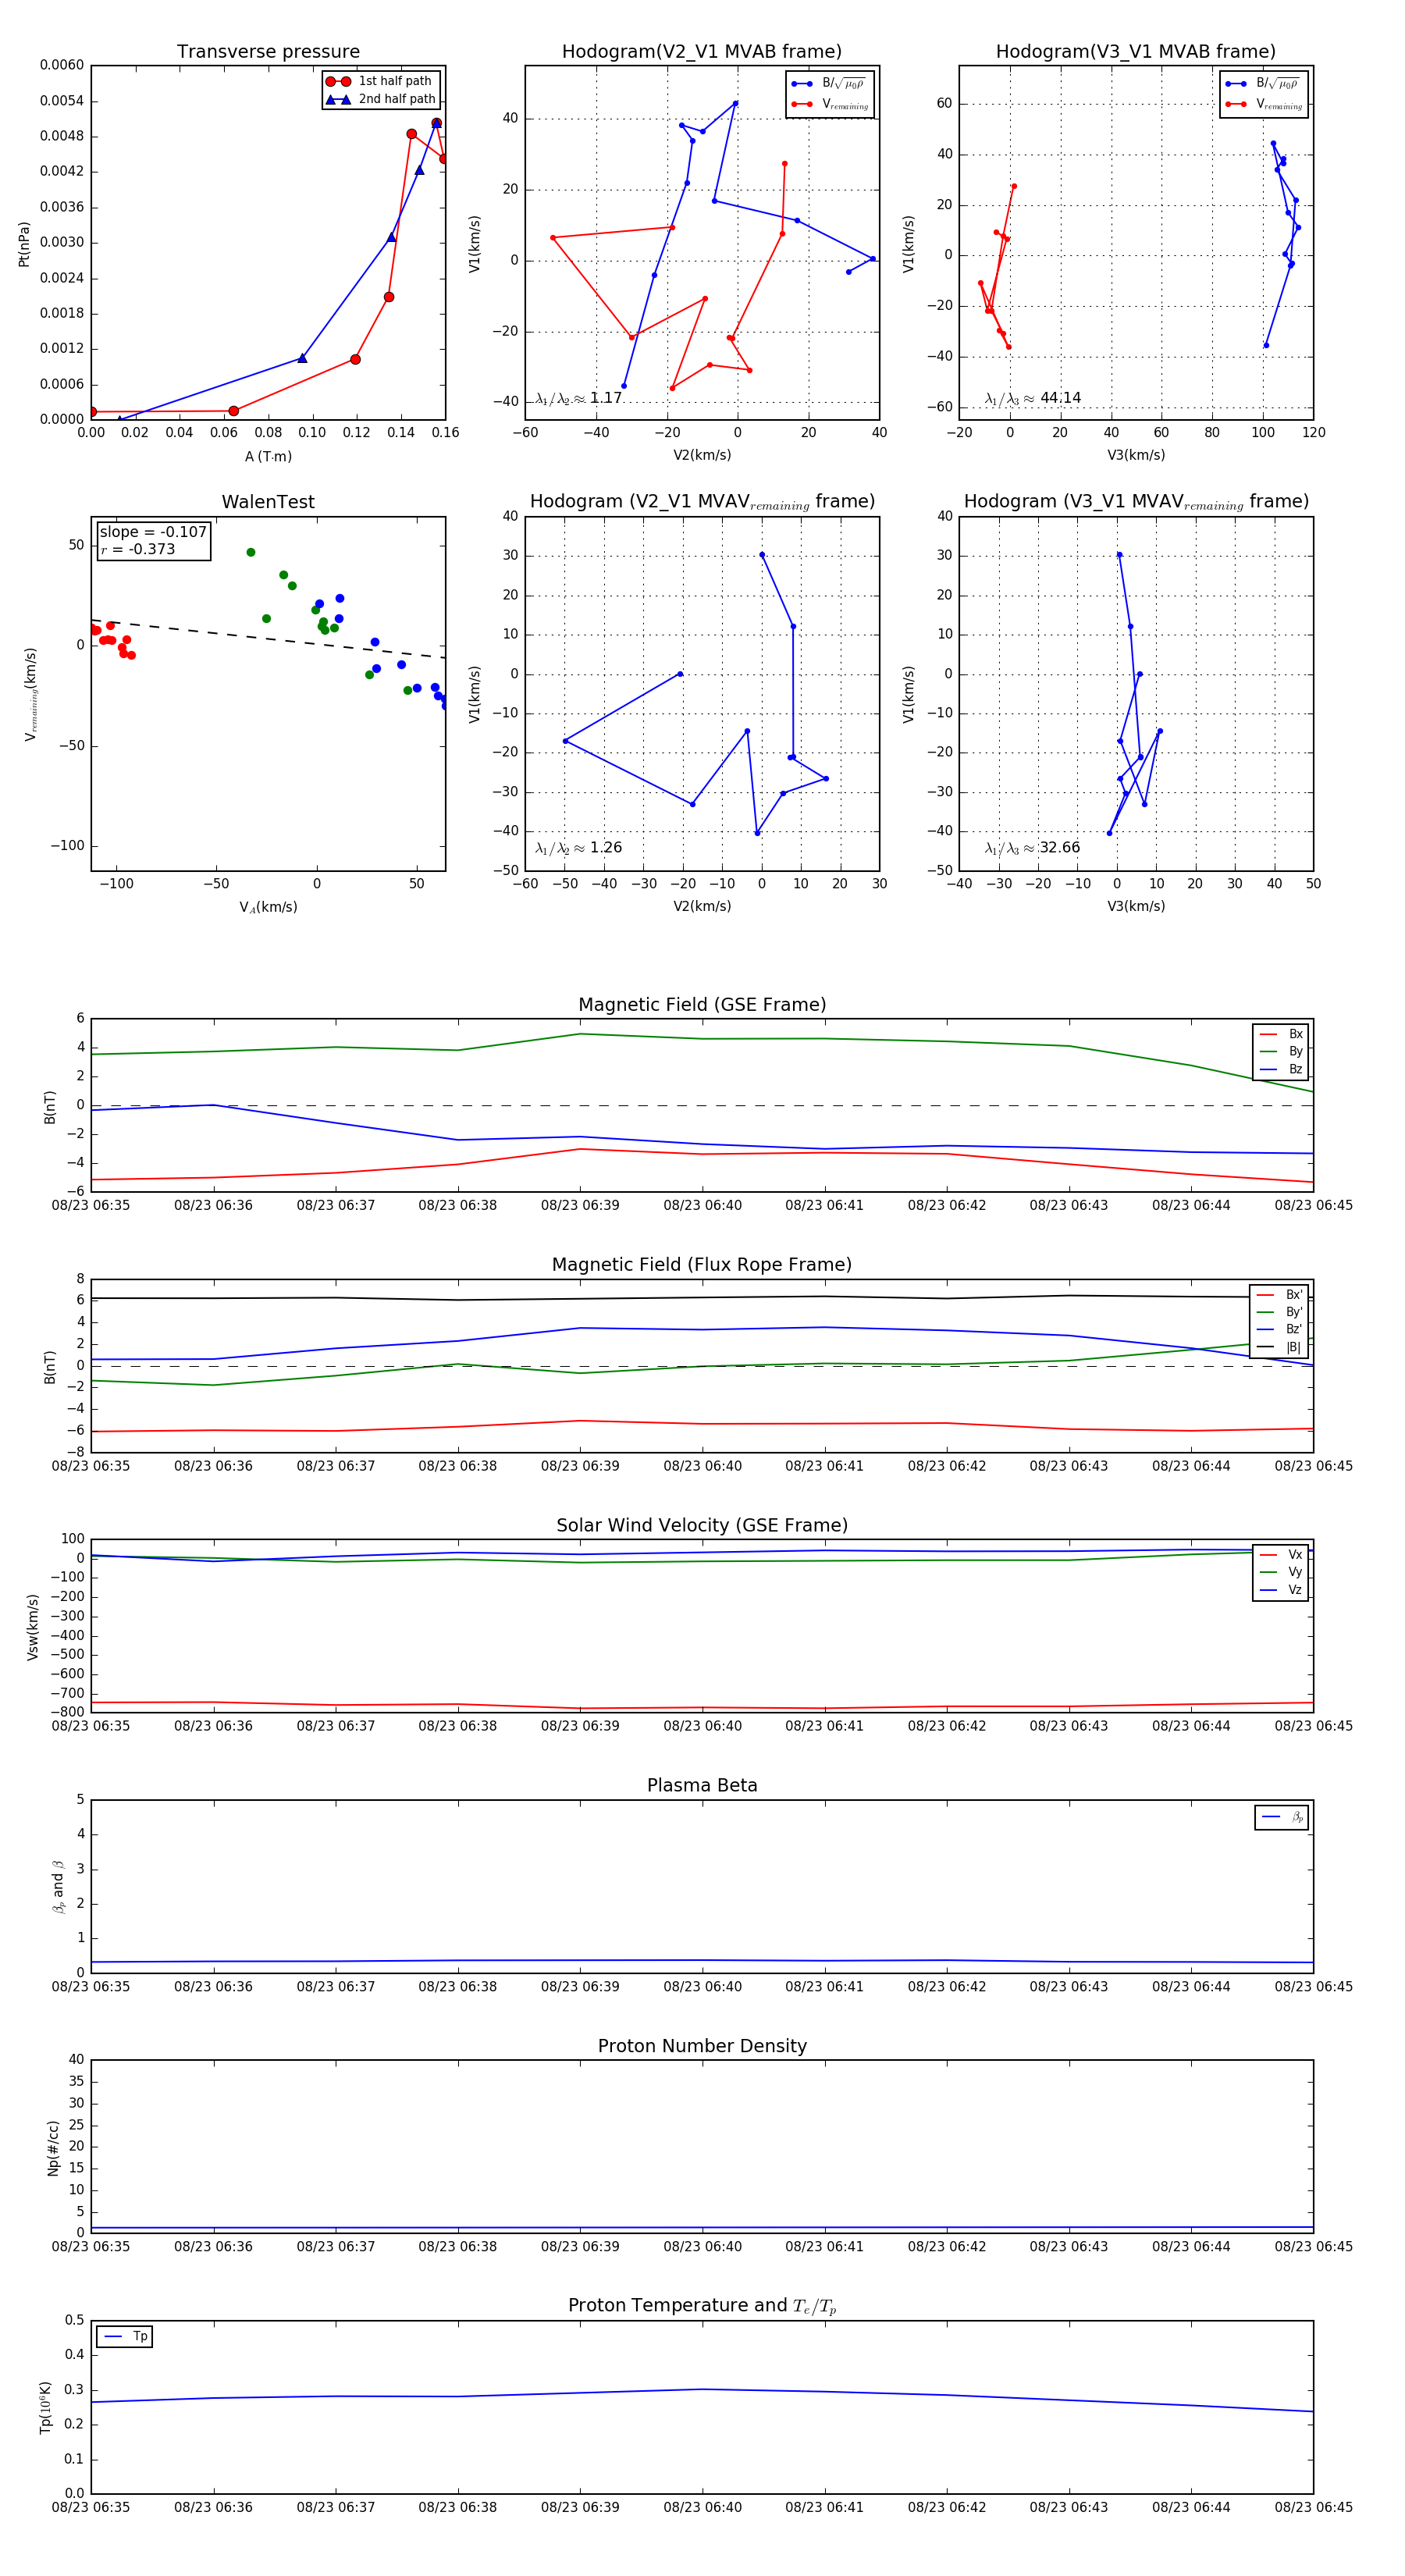This screenshot has width=1405, height=2576.
Task: Click the dashed regression line in WalenTest plot
Action: (268, 639)
